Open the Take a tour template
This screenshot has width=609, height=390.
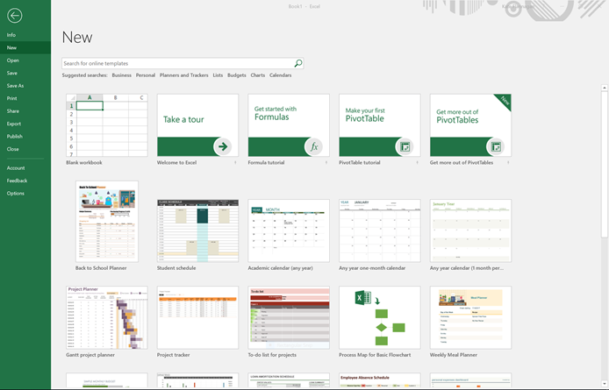coord(197,125)
